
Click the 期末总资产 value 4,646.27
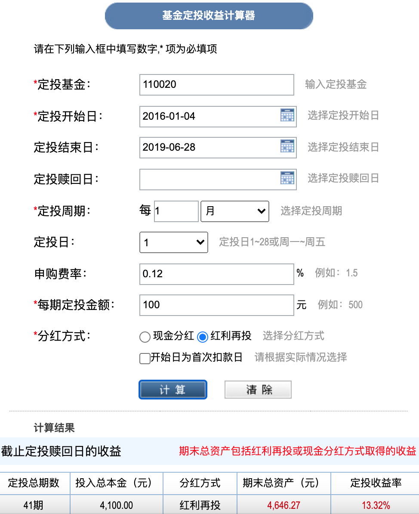pos(283,505)
